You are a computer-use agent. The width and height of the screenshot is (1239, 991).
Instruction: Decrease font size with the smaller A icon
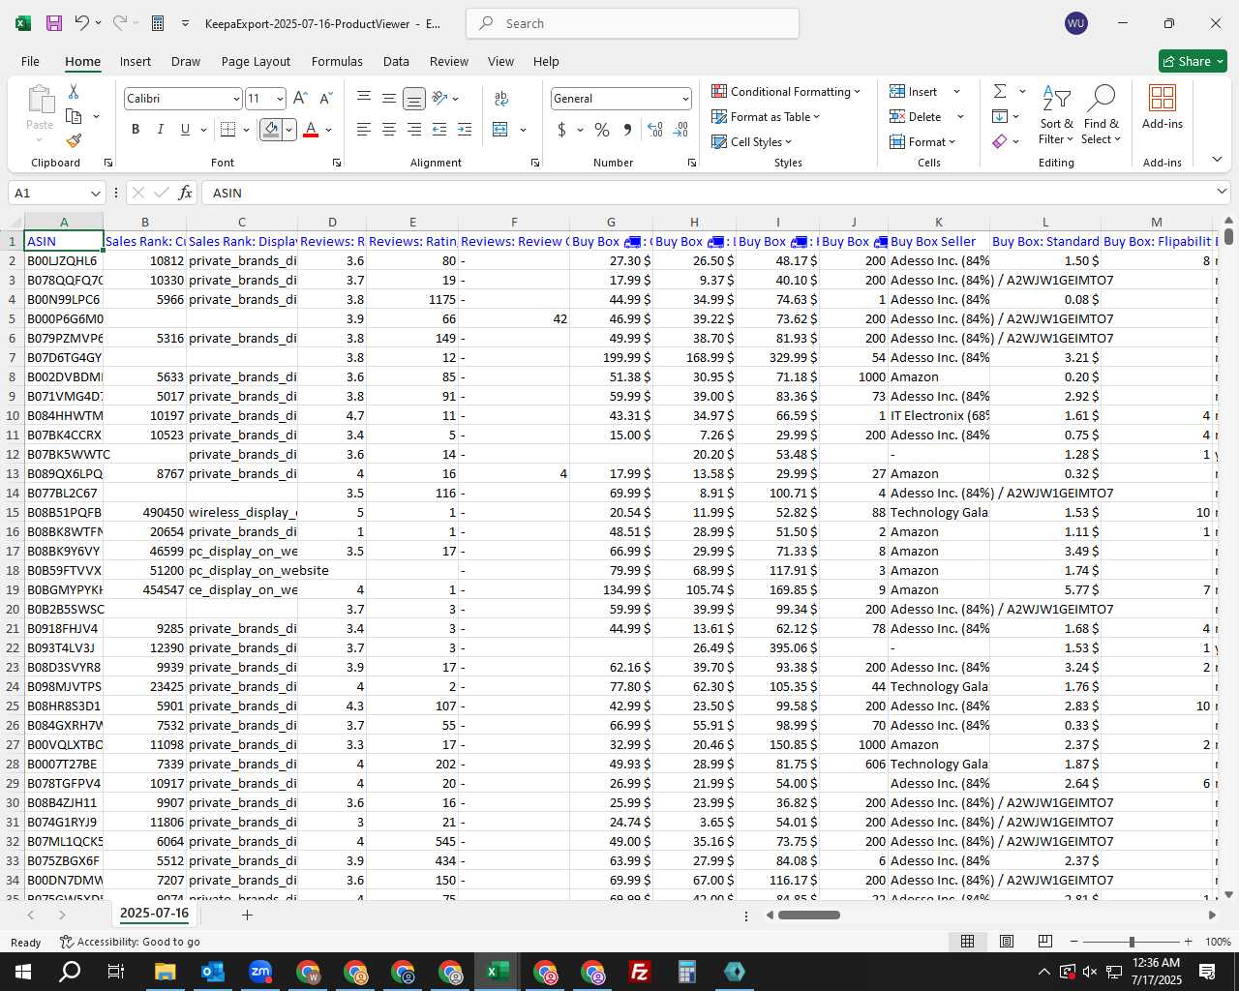tap(325, 99)
